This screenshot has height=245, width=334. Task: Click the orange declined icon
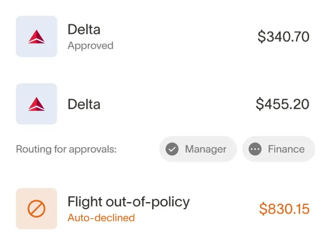click(x=36, y=209)
